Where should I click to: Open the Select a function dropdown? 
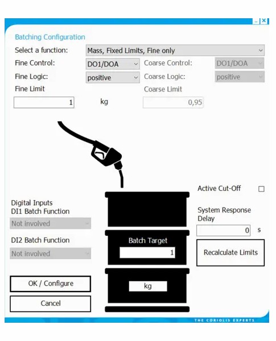click(175, 51)
